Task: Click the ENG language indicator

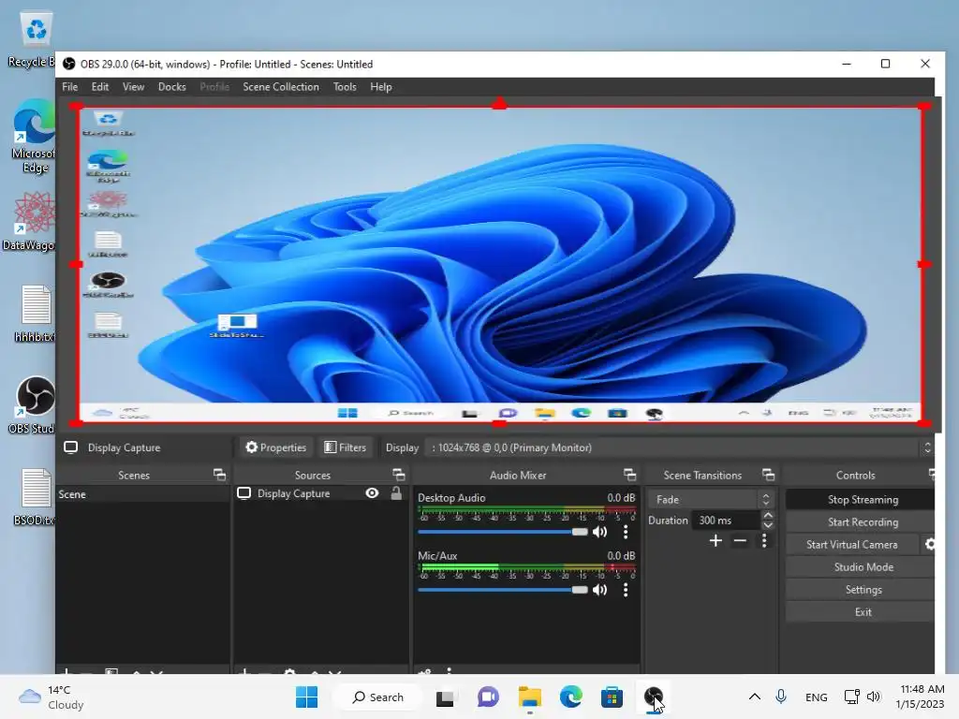Action: (x=817, y=697)
